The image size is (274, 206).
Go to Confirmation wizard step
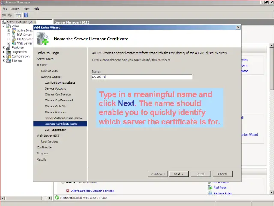click(x=45, y=148)
